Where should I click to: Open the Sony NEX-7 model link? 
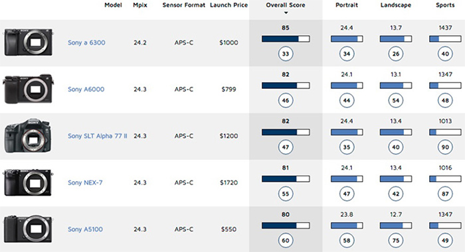pyautogui.click(x=85, y=183)
